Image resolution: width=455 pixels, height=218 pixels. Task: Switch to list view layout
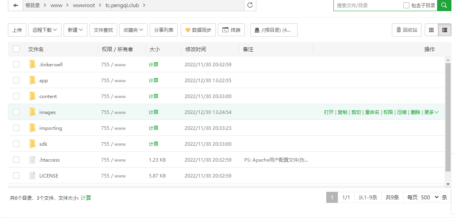tap(445, 30)
